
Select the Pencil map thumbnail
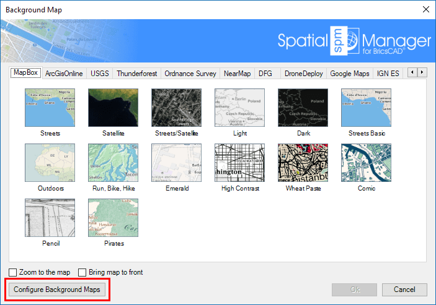click(x=50, y=218)
